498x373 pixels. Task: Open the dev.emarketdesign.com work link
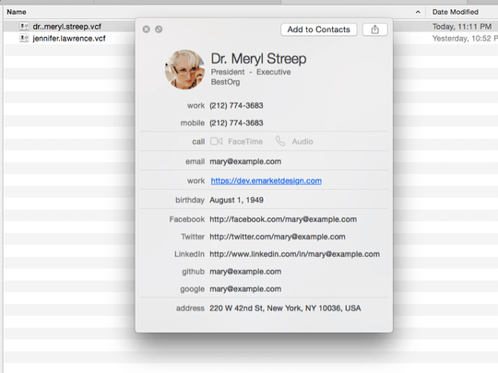pos(267,181)
